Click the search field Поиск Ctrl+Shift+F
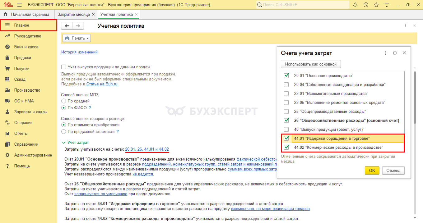This screenshot has width=423, height=223. [303, 5]
